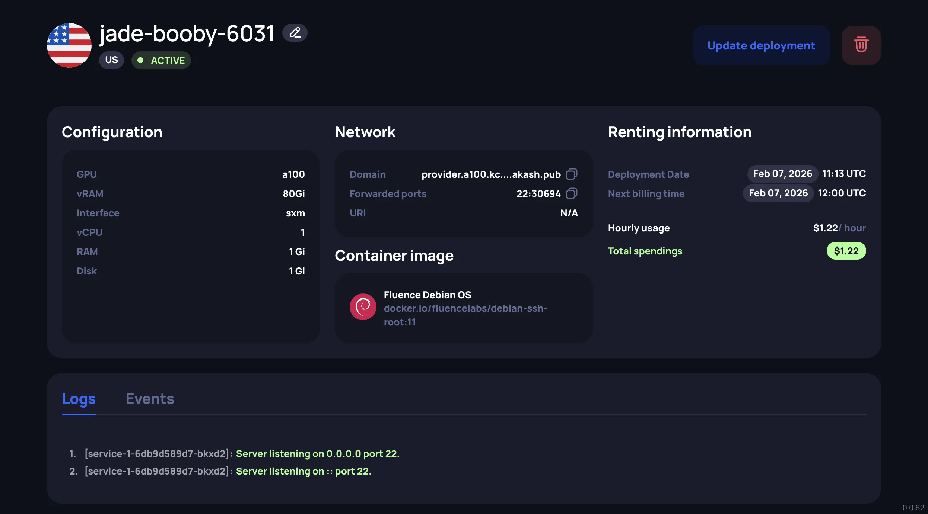The image size is (928, 514).
Task: Switch to the Events tab
Action: [150, 398]
